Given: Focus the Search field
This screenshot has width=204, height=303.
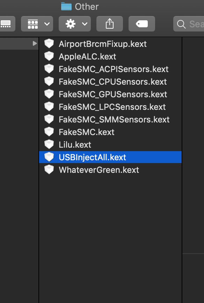Looking at the screenshot, I should (189, 24).
